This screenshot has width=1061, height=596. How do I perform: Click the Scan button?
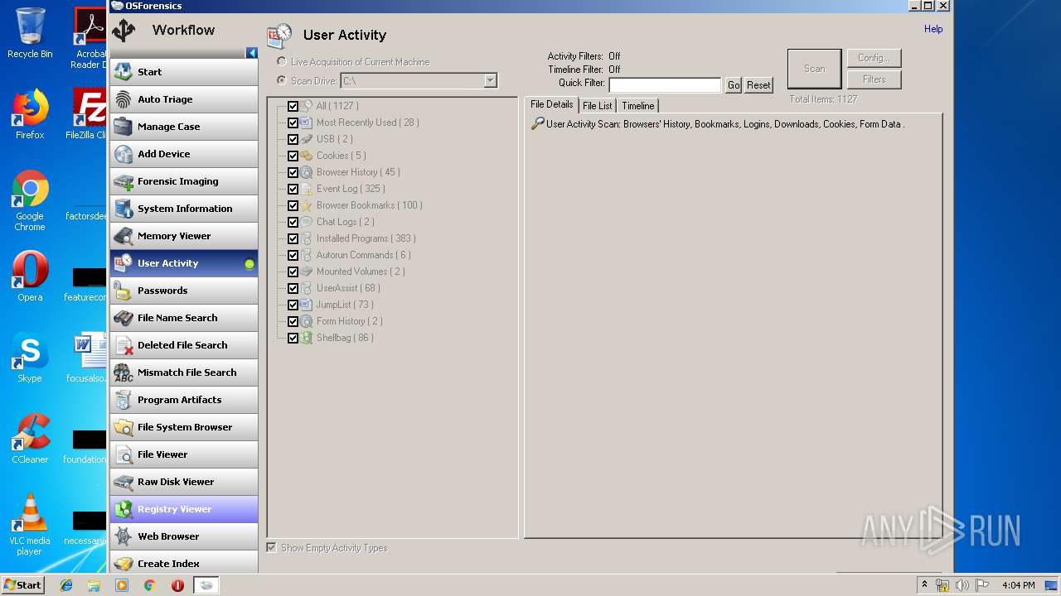coord(814,69)
